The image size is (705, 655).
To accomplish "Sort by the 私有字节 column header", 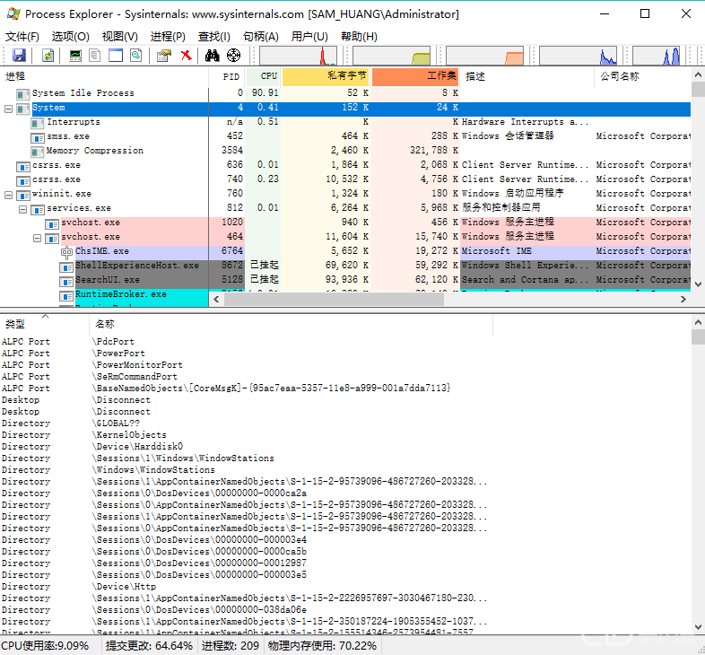I will tap(326, 76).
